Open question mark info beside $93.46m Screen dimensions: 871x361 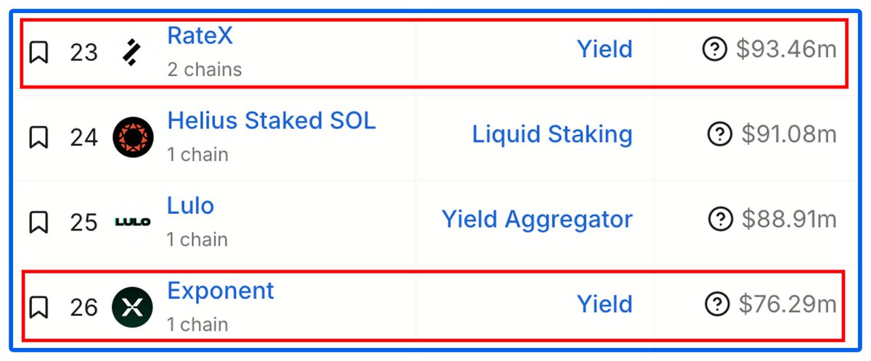pyautogui.click(x=715, y=50)
